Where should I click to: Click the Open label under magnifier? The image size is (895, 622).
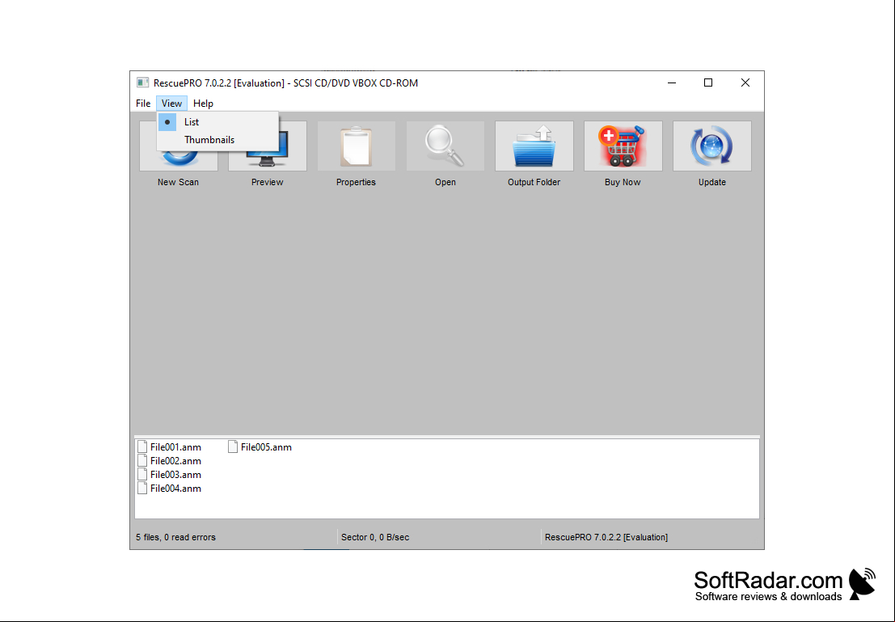445,182
